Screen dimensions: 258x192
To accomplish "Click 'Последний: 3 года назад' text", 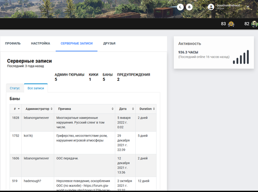I will (25, 66).
